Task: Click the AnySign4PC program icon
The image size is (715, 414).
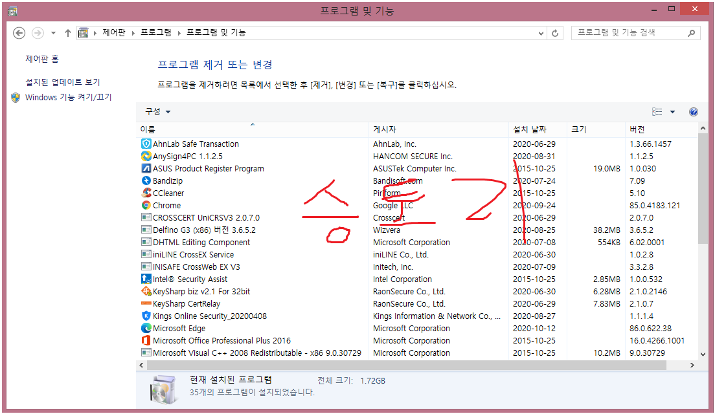Action: coord(146,156)
